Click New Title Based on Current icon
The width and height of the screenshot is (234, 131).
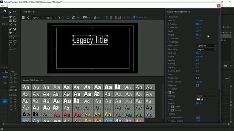23,17
